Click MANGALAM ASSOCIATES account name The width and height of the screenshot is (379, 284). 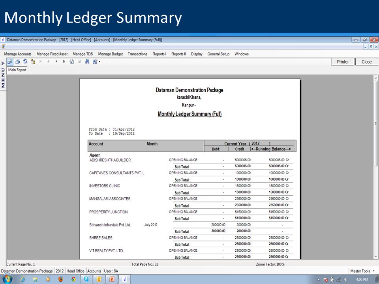[110, 199]
